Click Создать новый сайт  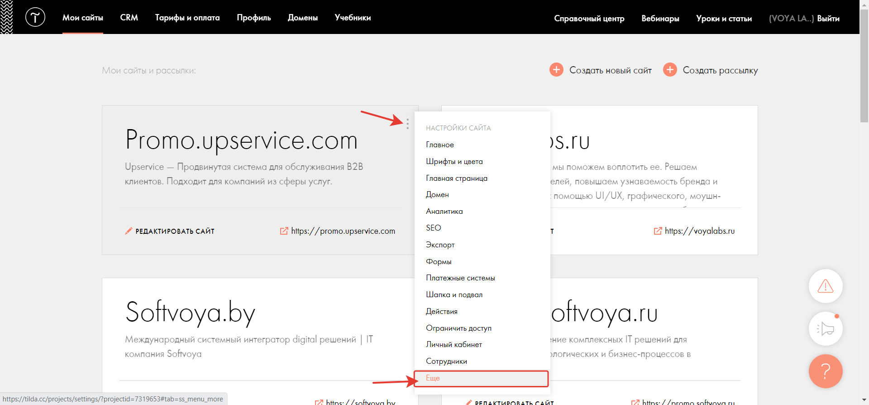point(610,70)
